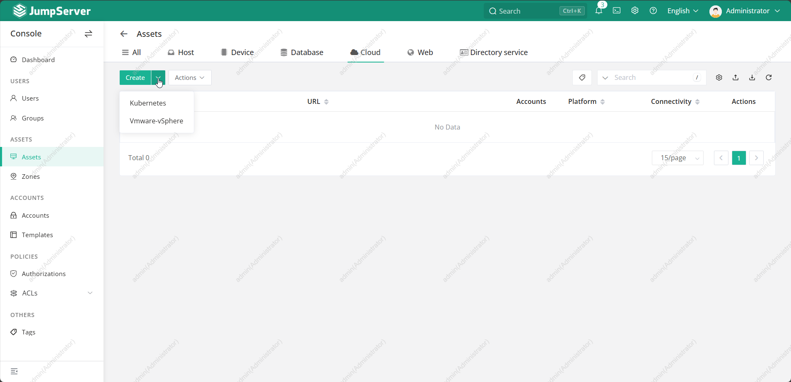The height and width of the screenshot is (382, 791).
Task: Click the export download icon
Action: click(x=752, y=77)
